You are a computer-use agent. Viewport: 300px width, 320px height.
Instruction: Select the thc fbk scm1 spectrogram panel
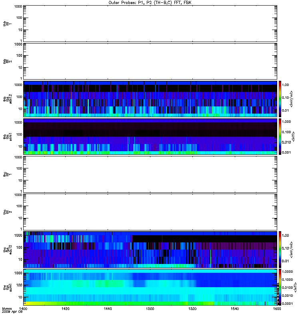point(150,287)
